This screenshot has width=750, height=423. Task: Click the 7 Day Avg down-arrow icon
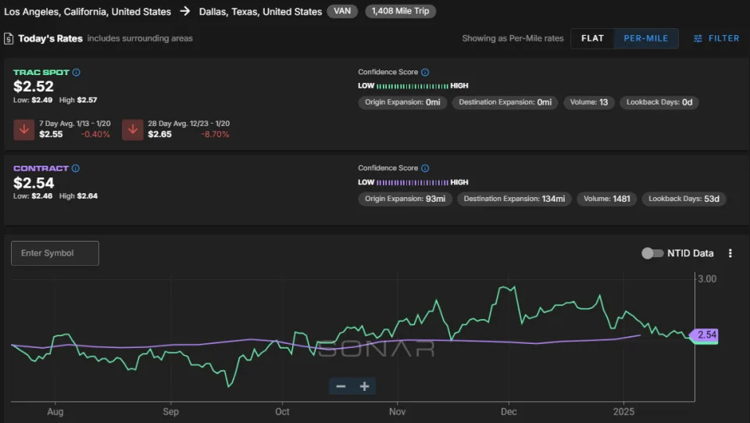click(24, 130)
